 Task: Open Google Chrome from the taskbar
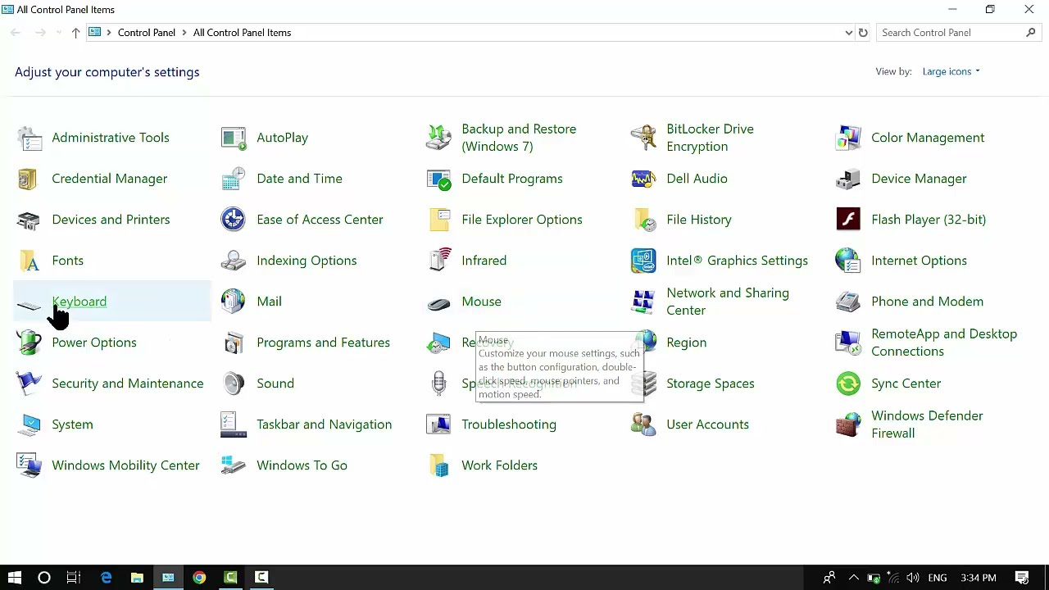[x=199, y=578]
